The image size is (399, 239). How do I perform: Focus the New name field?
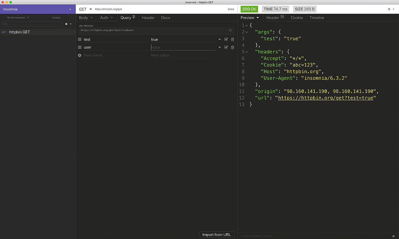tap(116, 55)
